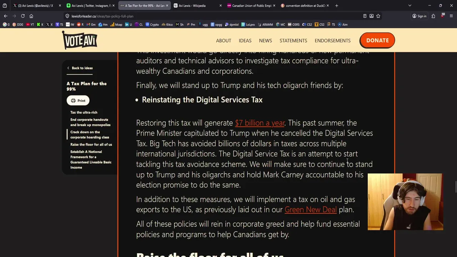
Task: Open the extensions puzzle icon
Action: pyautogui.click(x=433, y=16)
